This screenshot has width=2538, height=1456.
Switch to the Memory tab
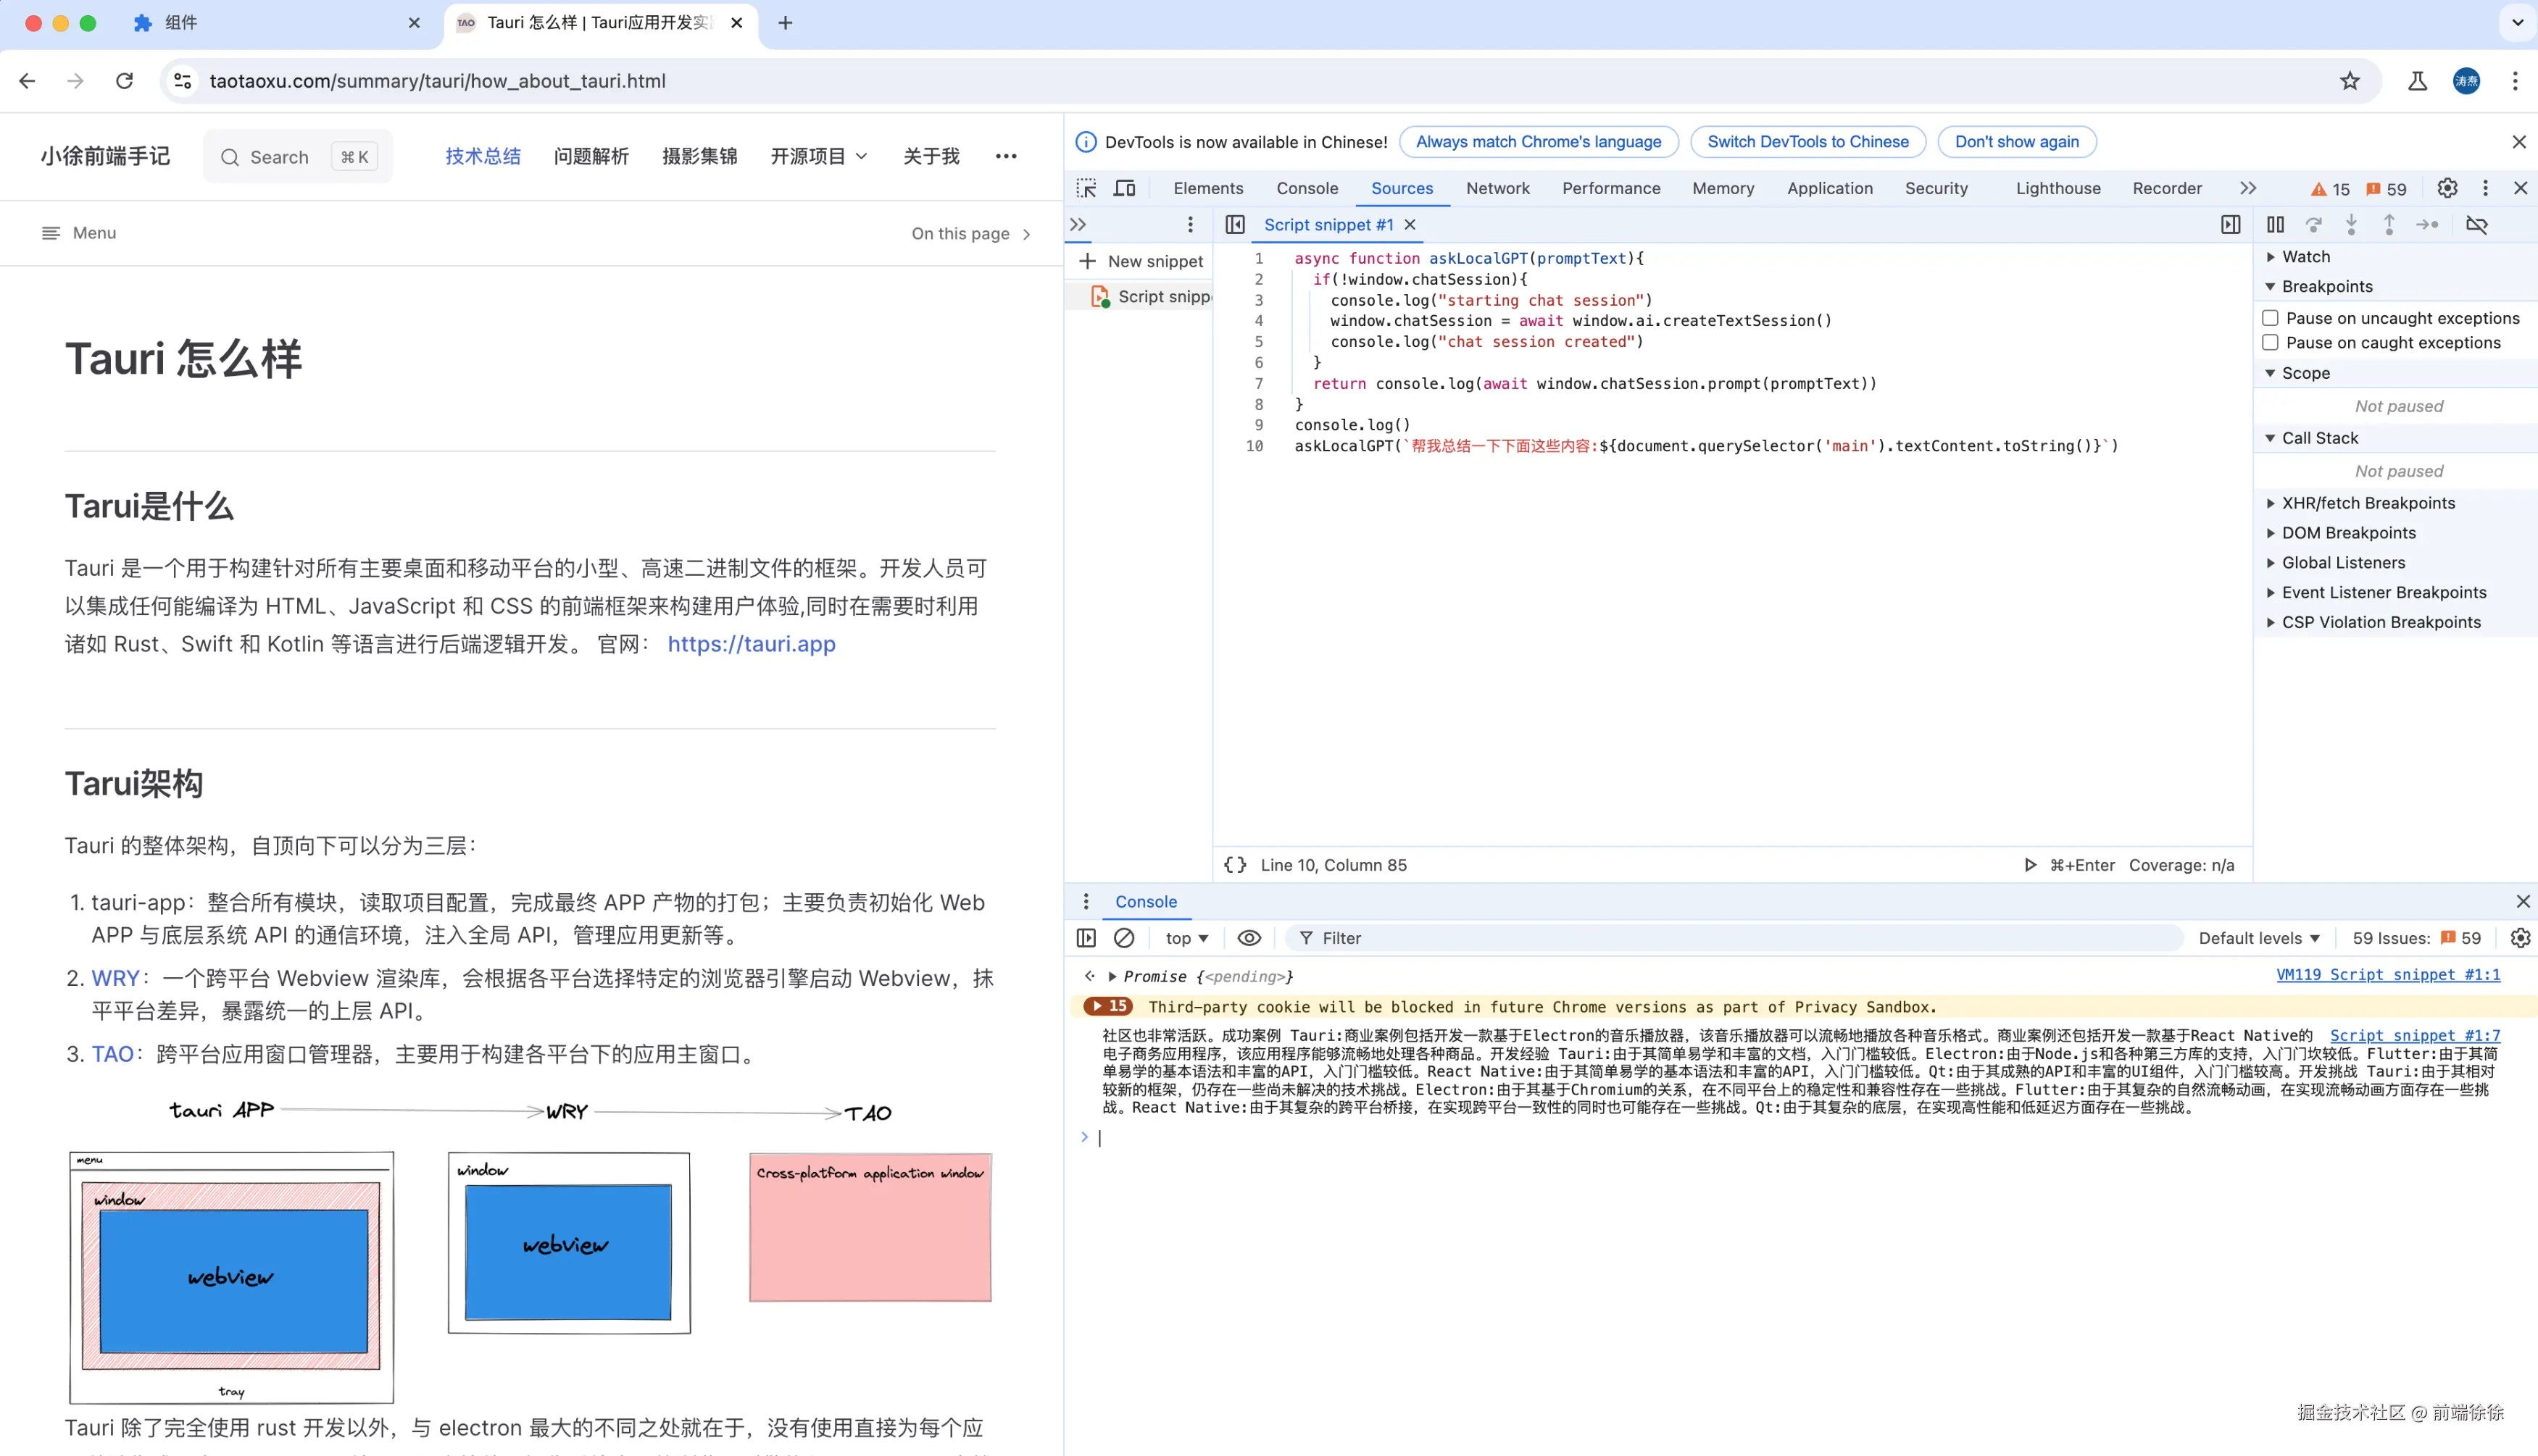pos(1723,188)
